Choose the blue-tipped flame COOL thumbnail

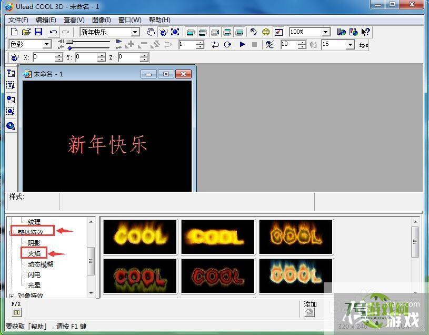tap(296, 276)
